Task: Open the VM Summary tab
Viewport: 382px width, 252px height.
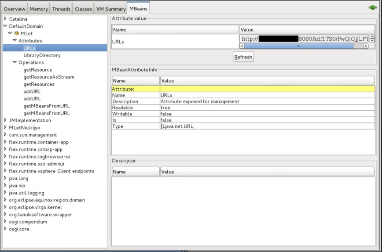Action: [x=111, y=9]
